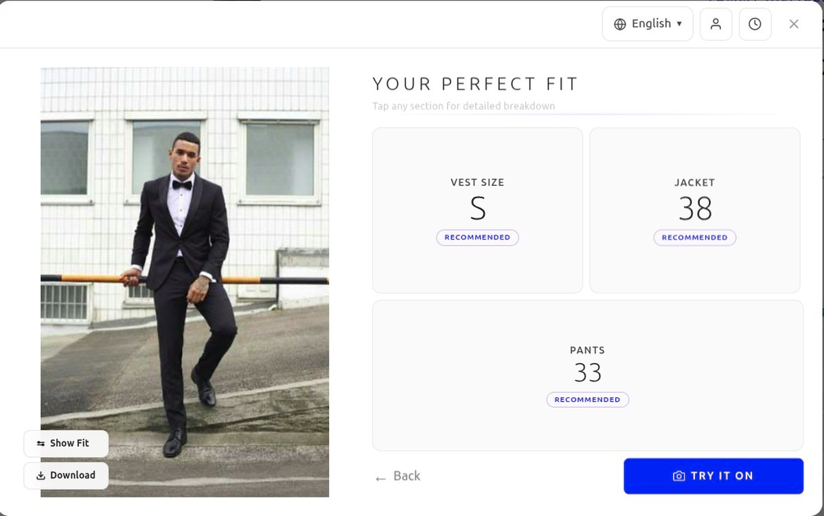Click the camera icon on Try It On

tap(678, 476)
